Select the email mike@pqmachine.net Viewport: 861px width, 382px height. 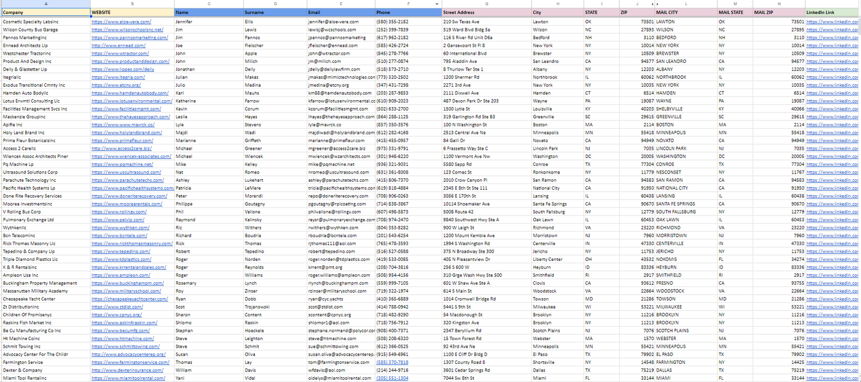(x=341, y=164)
